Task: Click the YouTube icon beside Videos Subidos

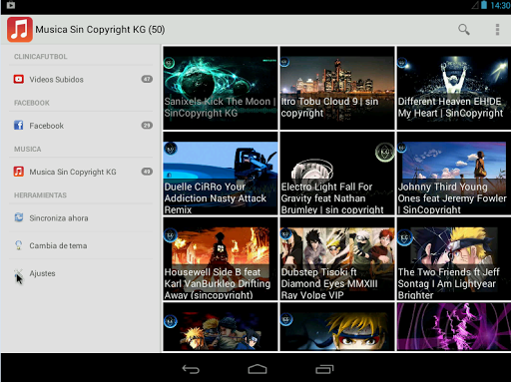Action: 19,79
